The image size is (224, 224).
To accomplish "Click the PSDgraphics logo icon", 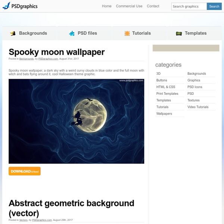I will coord(6,6).
